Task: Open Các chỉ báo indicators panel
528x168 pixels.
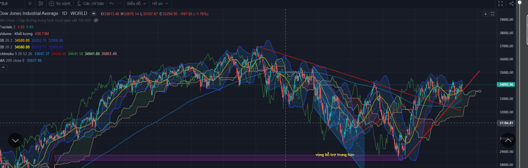Action: pyautogui.click(x=90, y=4)
